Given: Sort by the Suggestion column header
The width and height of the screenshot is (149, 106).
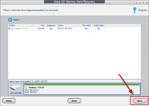Looking at the screenshot, I should point(51,25).
